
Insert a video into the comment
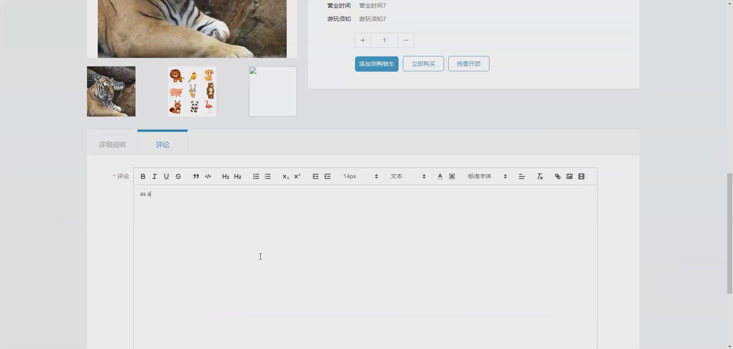(581, 176)
